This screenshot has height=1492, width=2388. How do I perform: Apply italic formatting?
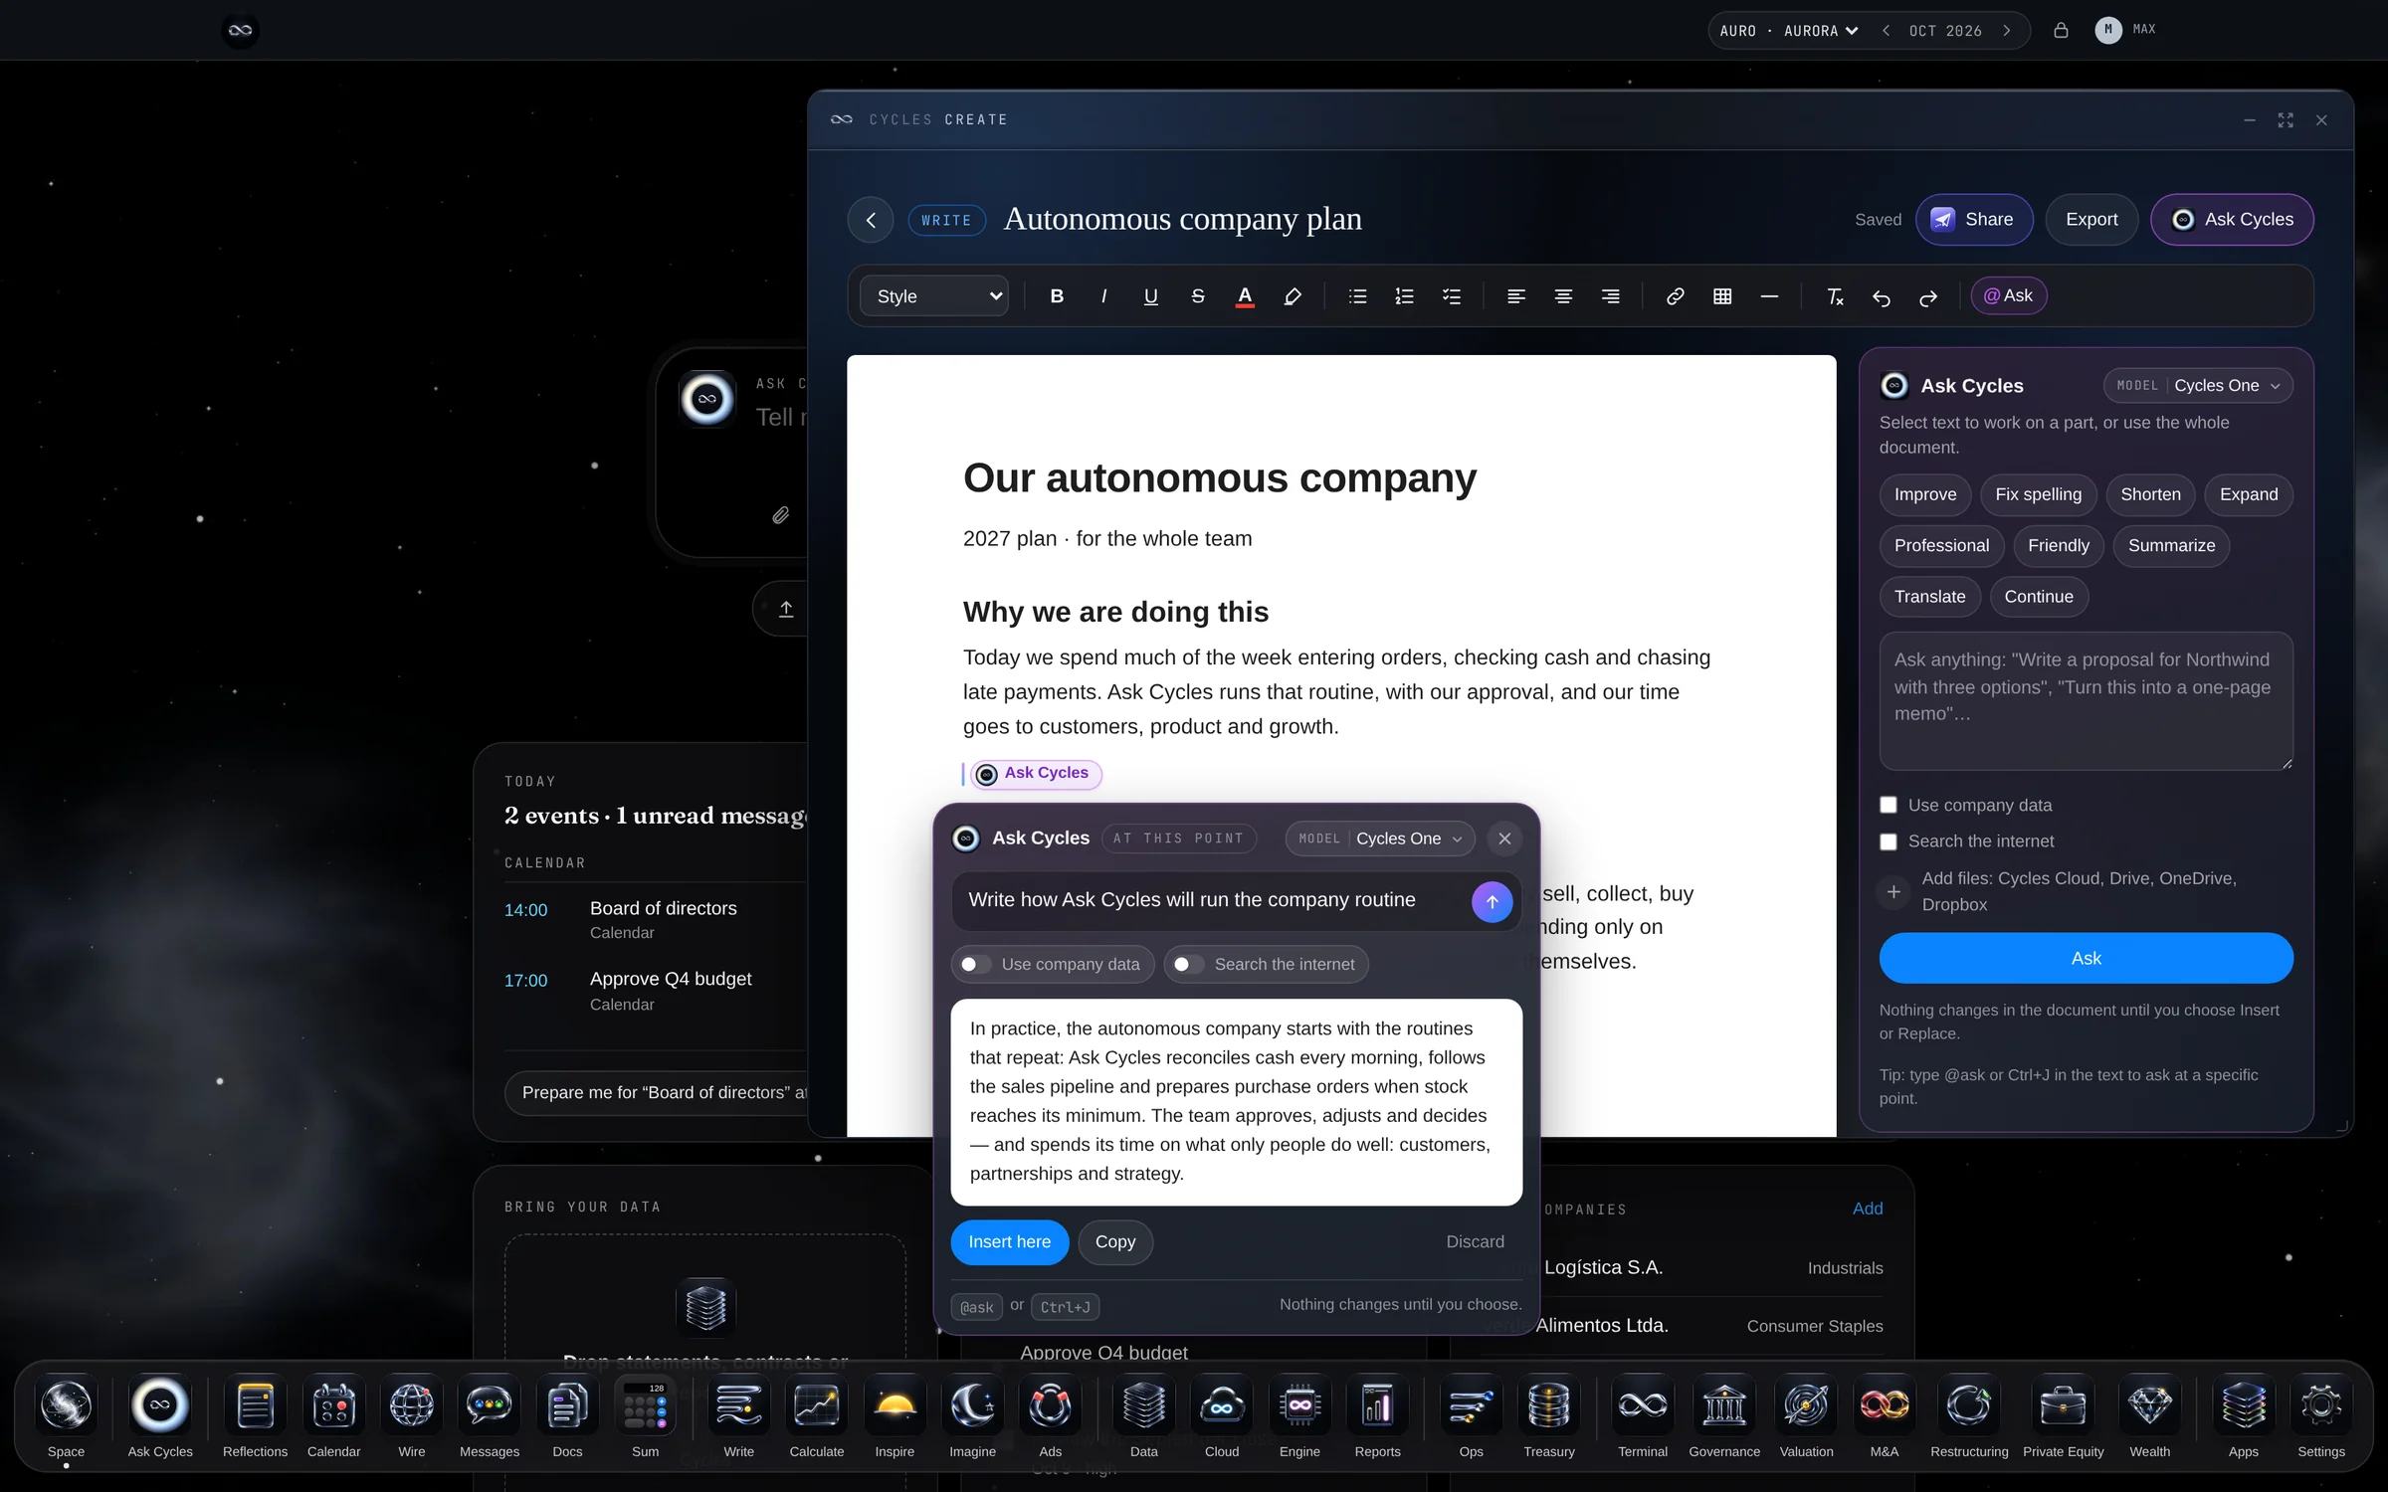1103,296
